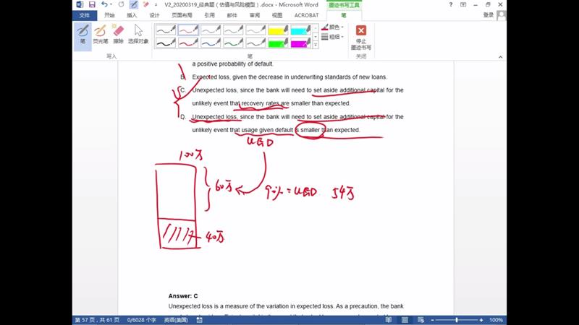Screen dimensions: 579x325
Task: Select the Pens (笔) ink tools tab
Action: click(x=344, y=15)
